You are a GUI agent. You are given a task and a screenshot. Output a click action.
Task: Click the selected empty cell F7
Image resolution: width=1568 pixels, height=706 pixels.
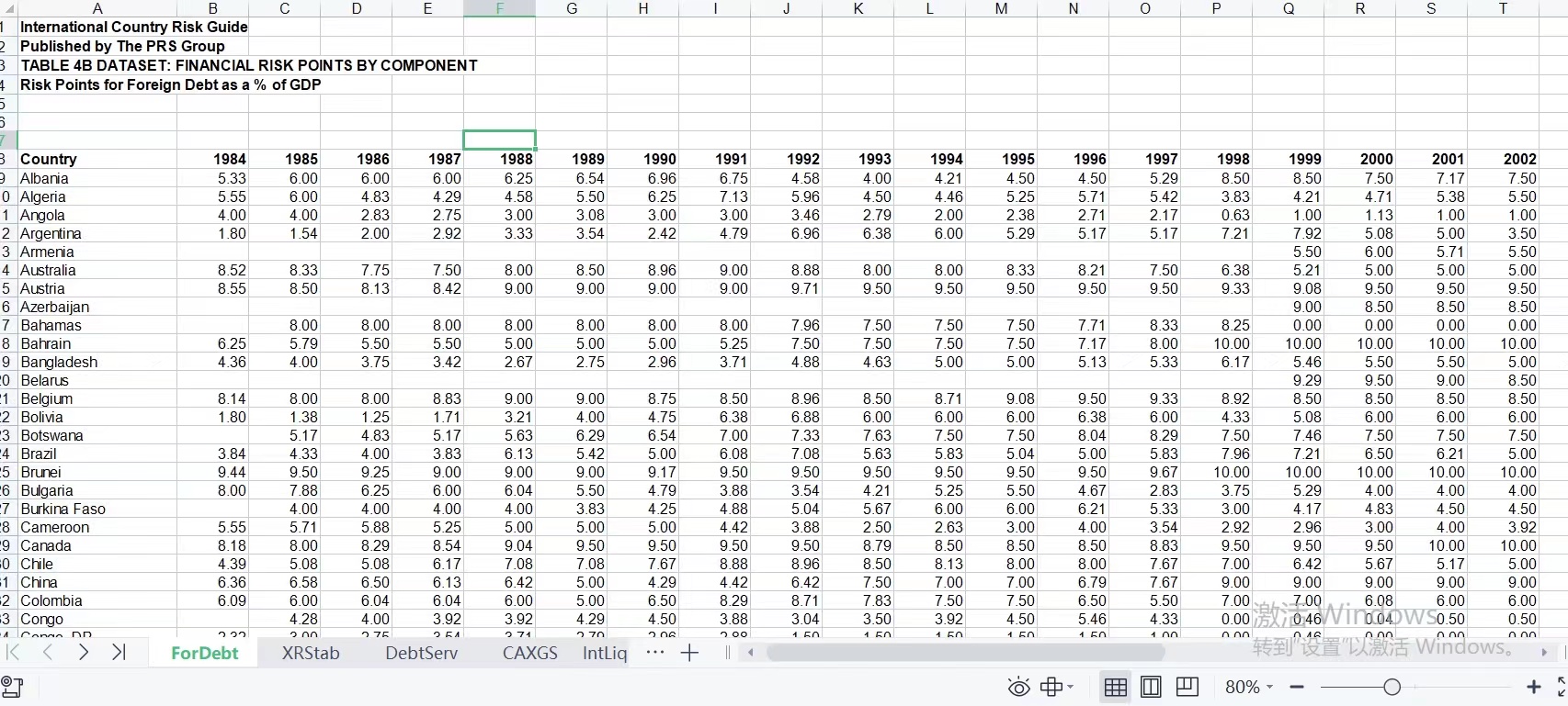point(499,140)
